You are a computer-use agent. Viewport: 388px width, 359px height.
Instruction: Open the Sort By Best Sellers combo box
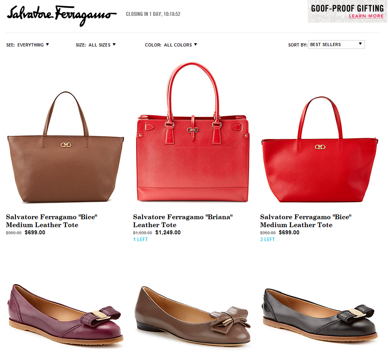pyautogui.click(x=336, y=44)
